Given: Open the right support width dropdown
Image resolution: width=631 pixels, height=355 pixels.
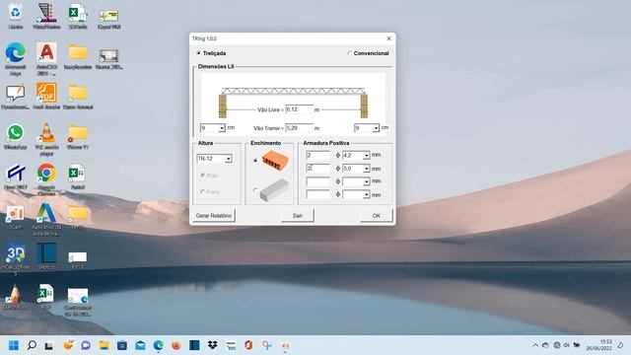Looking at the screenshot, I should 376,128.
